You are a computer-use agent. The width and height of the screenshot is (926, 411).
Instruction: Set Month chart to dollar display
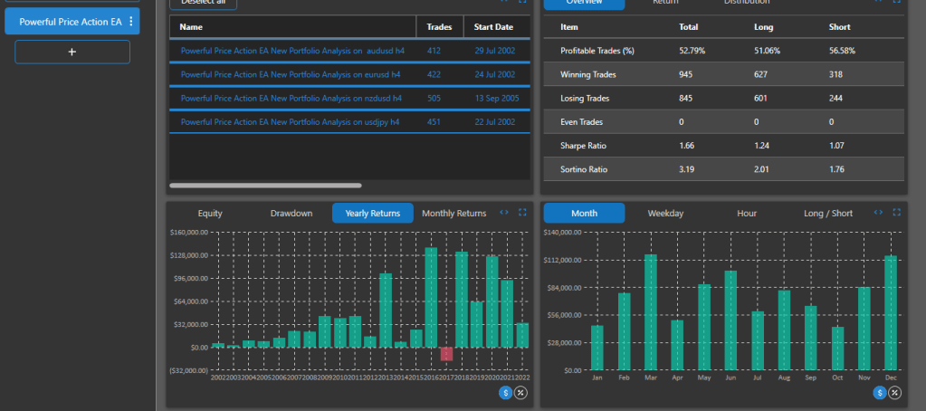coord(879,392)
